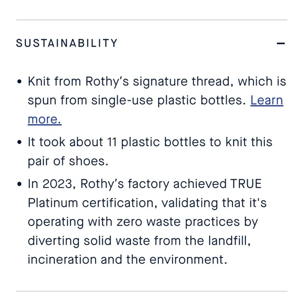This screenshot has width=303, height=303.
Task: Click the text "pair of shoes."
Action: (x=68, y=161)
